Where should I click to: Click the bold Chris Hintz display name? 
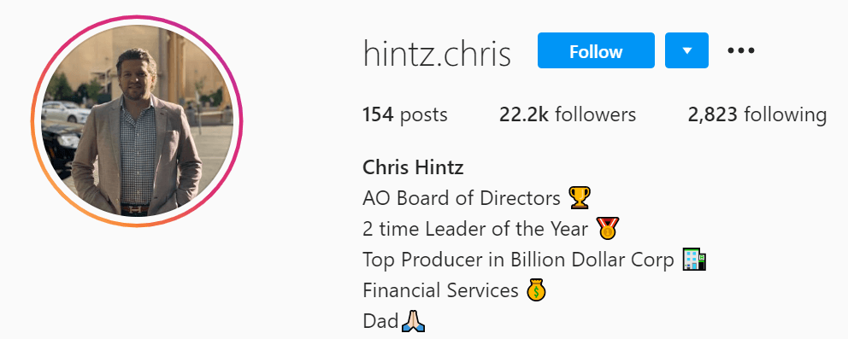(x=413, y=167)
